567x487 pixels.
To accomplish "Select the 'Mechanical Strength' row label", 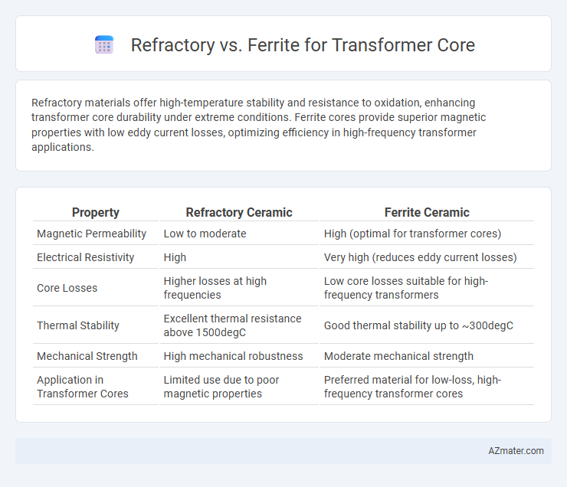I will (87, 356).
